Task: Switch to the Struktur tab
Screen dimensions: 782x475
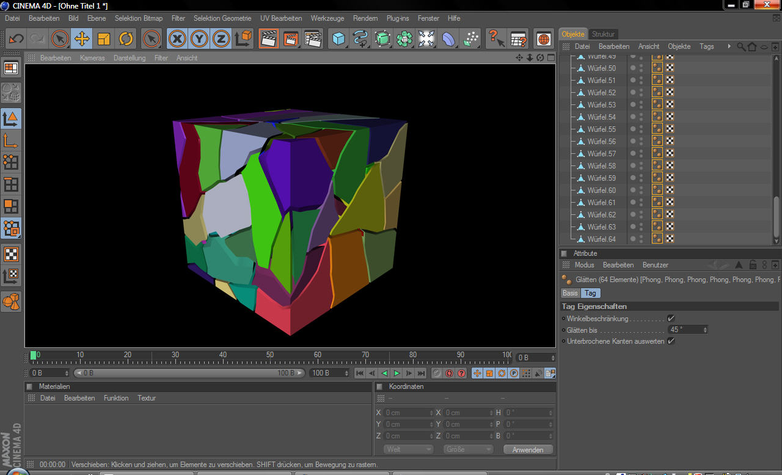Action: 603,34
